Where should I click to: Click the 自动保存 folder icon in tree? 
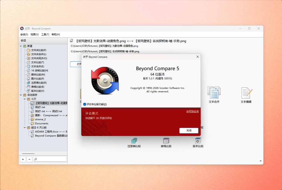click(x=25, y=95)
